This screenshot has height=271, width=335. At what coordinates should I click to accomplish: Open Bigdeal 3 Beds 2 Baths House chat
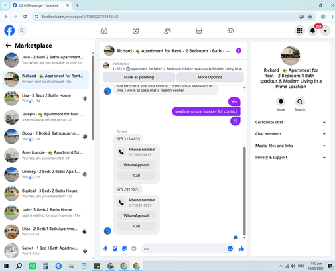(x=46, y=193)
